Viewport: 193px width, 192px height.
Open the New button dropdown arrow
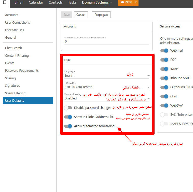click(136, 2)
